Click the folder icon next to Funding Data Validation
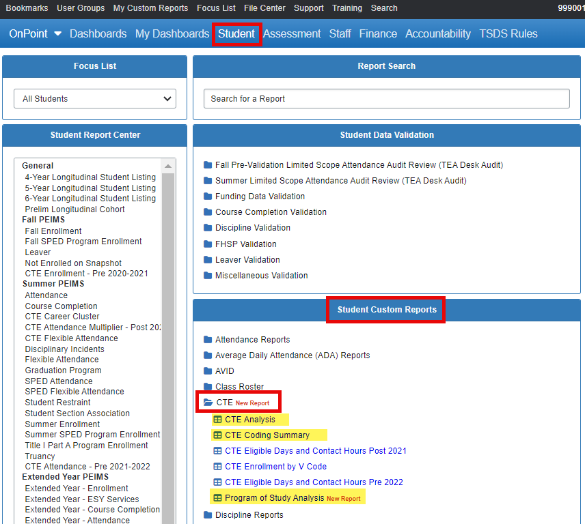This screenshot has height=524, width=585. coord(206,196)
